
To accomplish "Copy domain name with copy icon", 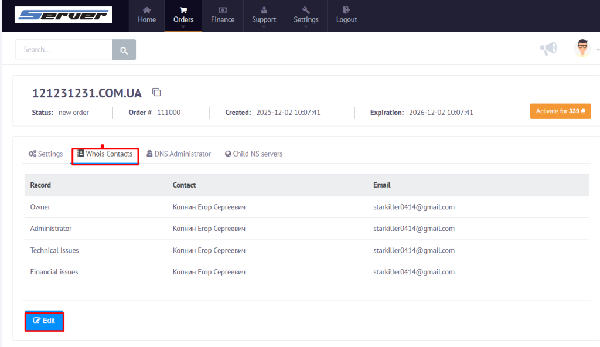I will [x=156, y=92].
